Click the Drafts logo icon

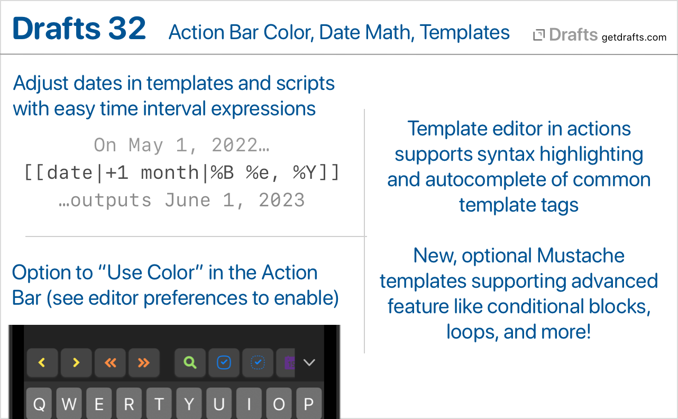539,35
